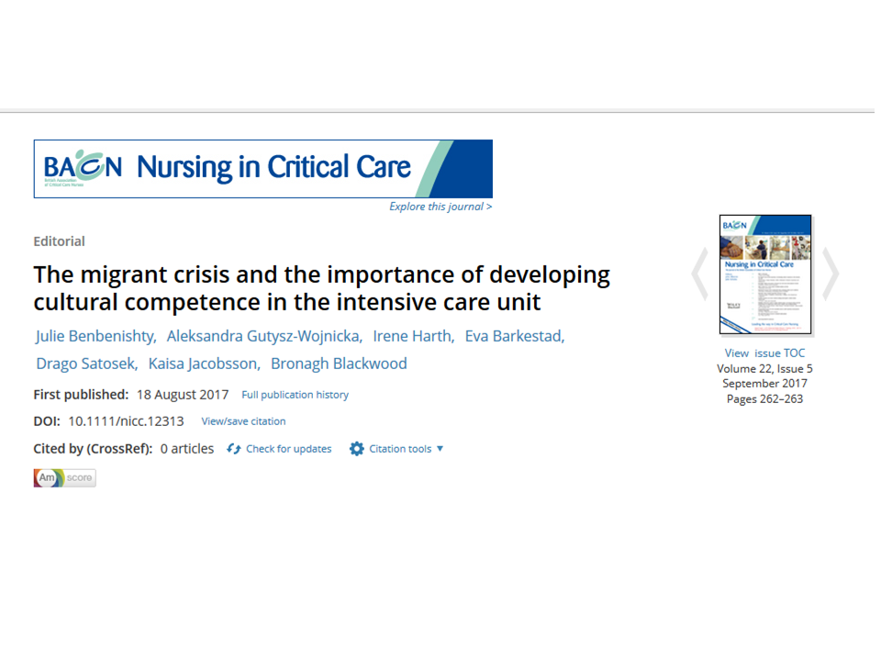
Task: Go to next article with right chevron
Action: pyautogui.click(x=831, y=274)
